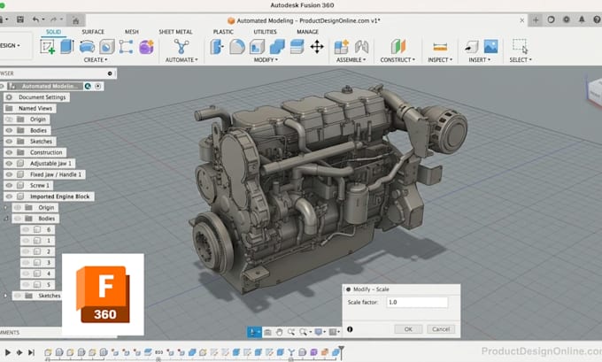Click the Insert Canvas image icon

491,46
